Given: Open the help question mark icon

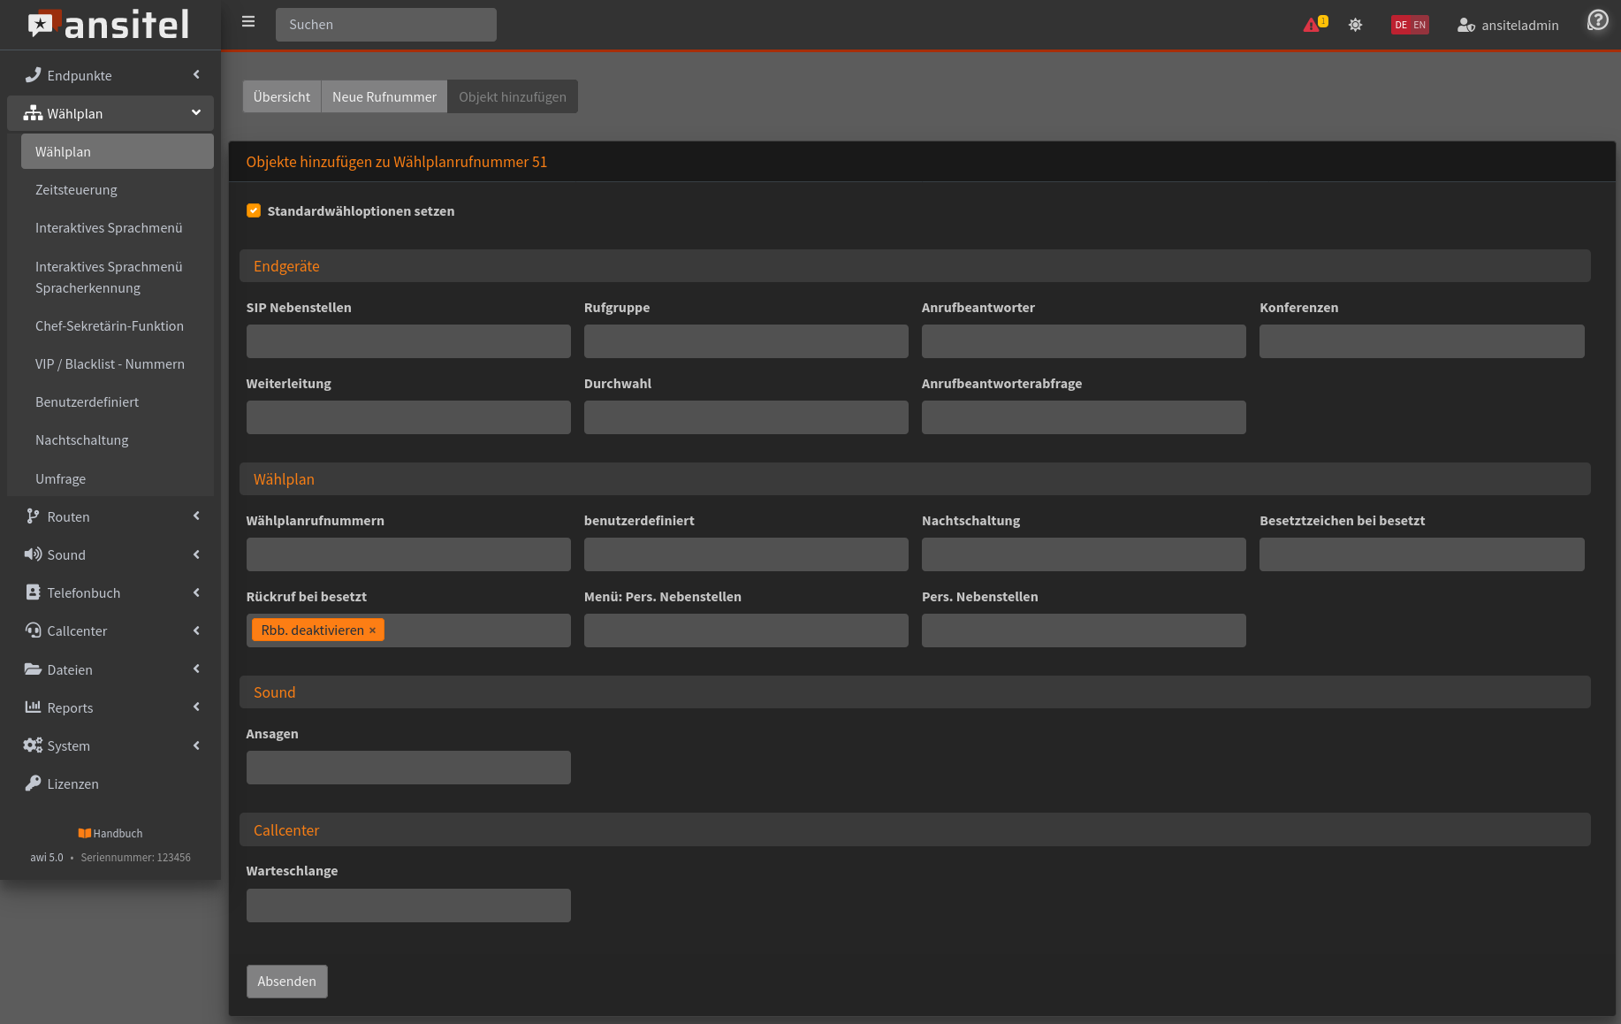Looking at the screenshot, I should [x=1597, y=20].
